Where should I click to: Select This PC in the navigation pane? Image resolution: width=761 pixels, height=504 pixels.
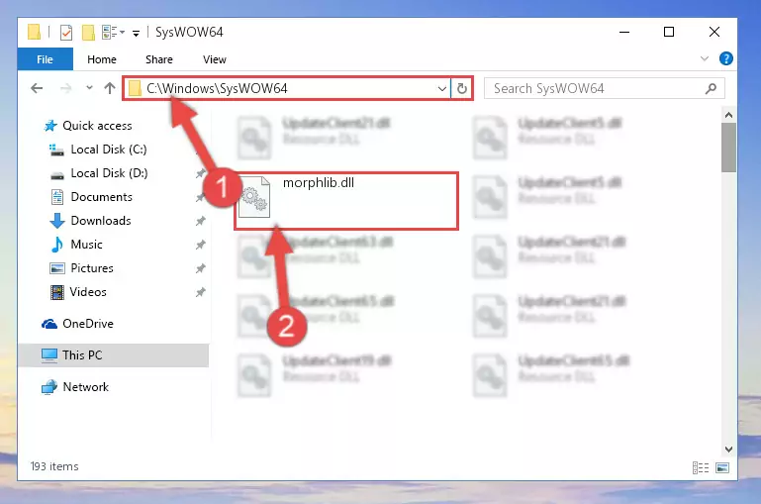point(113,355)
